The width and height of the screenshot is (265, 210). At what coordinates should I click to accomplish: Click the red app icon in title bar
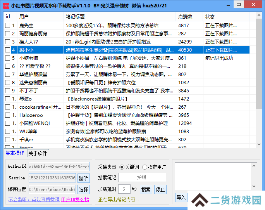(x=6, y=6)
